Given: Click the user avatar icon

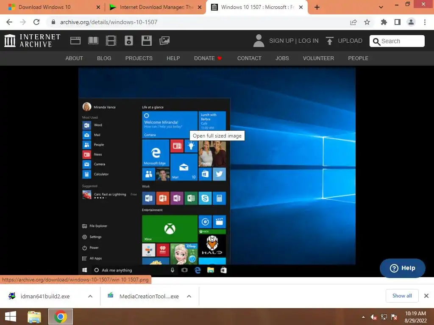Looking at the screenshot, I should (x=259, y=41).
